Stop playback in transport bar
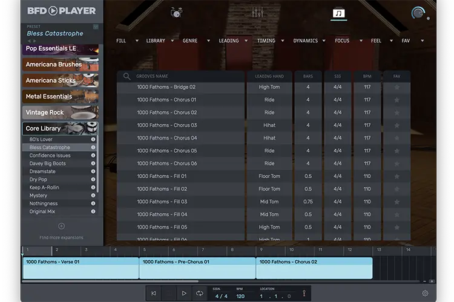Image resolution: width=454 pixels, height=302 pixels. click(x=169, y=294)
